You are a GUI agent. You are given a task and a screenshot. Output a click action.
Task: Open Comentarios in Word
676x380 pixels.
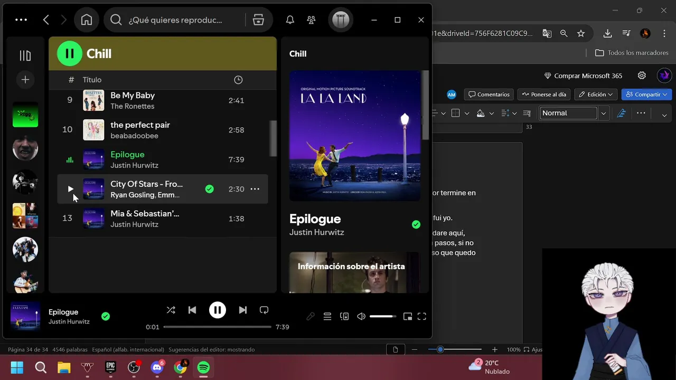pyautogui.click(x=489, y=94)
